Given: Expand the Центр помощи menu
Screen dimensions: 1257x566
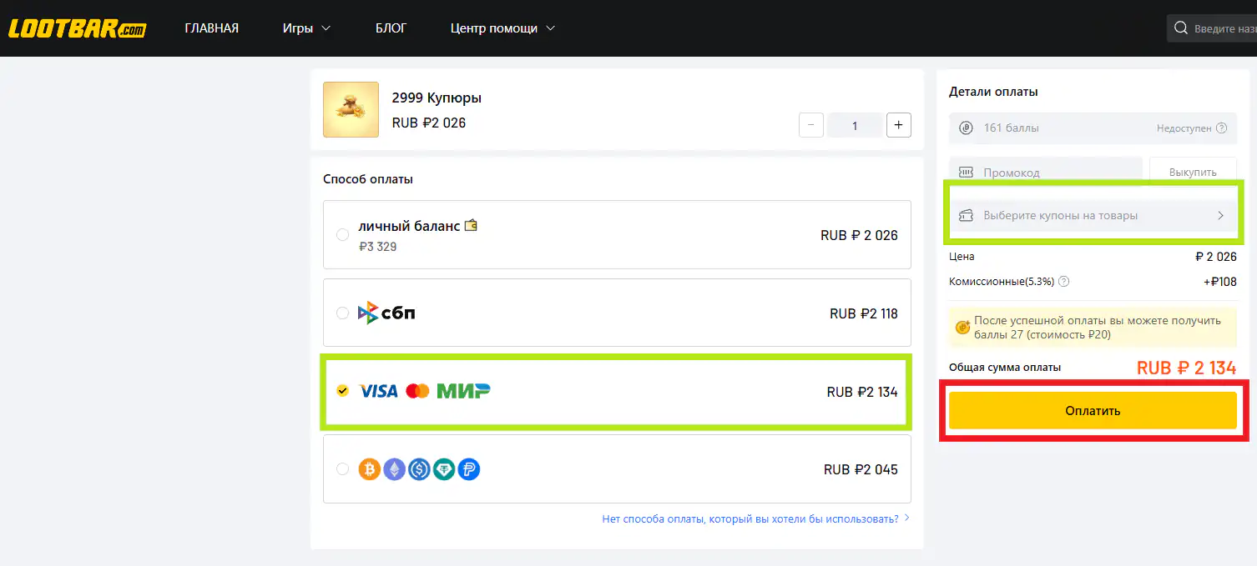Looking at the screenshot, I should [x=502, y=28].
